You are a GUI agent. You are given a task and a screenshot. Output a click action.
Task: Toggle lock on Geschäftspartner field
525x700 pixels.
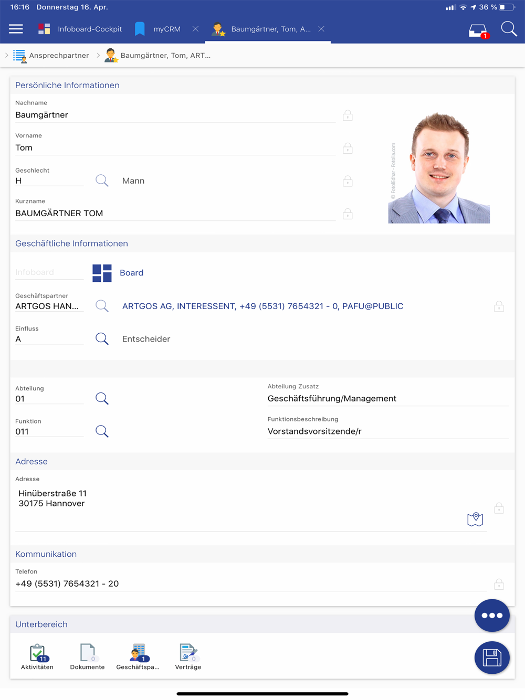pos(499,306)
